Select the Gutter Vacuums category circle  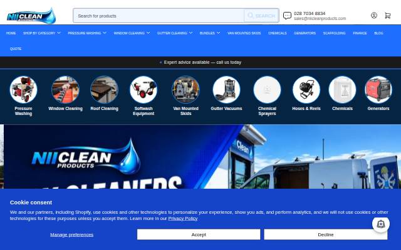[x=226, y=90]
